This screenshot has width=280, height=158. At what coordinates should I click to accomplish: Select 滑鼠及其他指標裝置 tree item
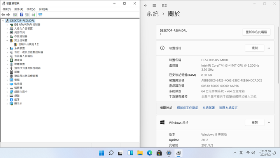26,76
